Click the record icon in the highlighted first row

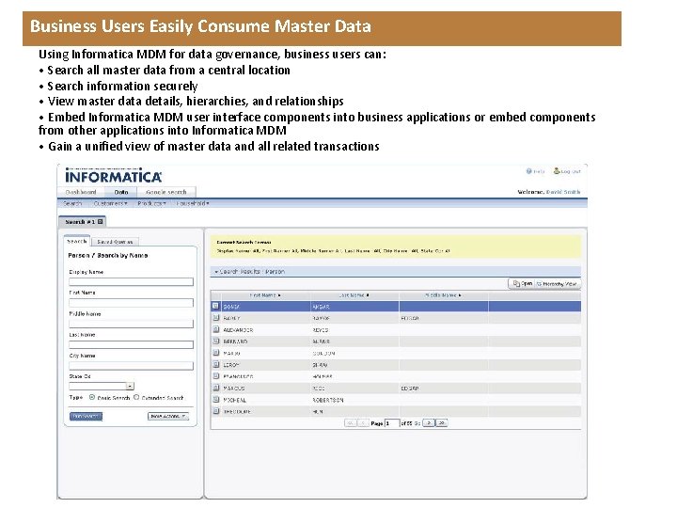click(215, 306)
